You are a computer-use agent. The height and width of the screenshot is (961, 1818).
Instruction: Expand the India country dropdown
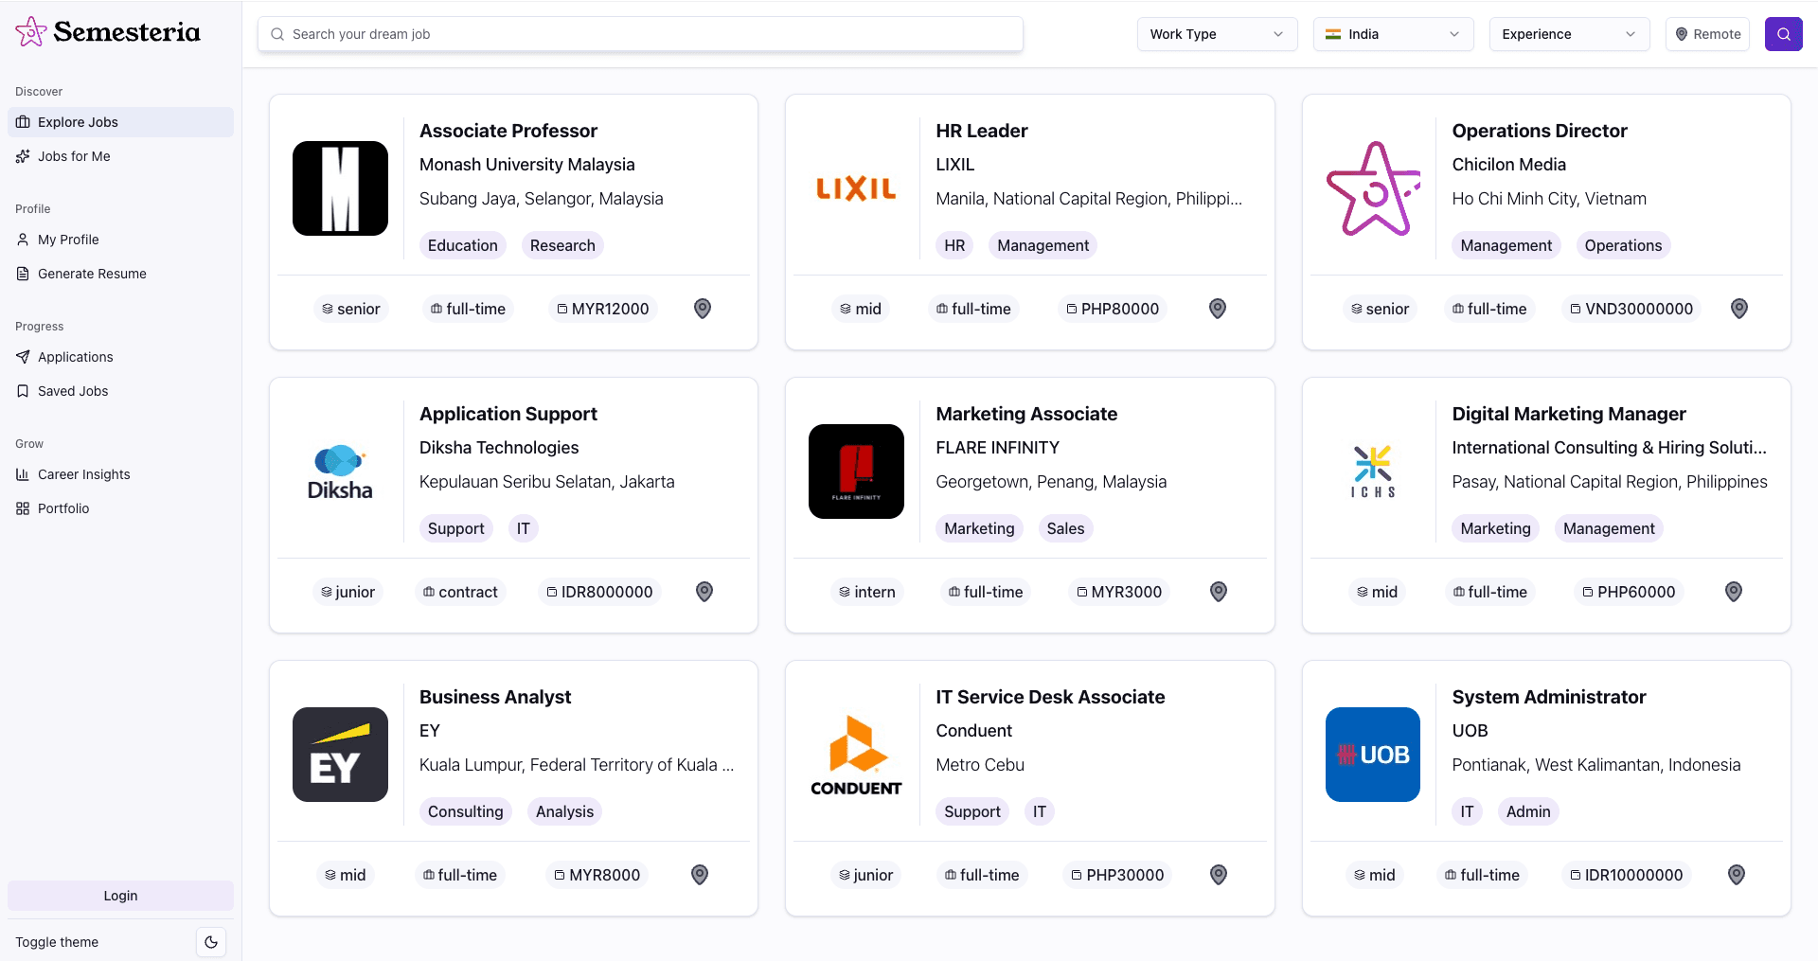coord(1393,34)
